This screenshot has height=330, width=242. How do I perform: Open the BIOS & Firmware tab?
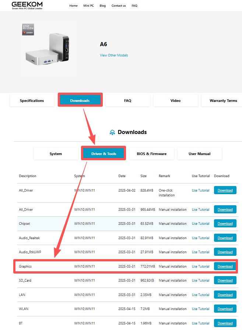point(151,154)
